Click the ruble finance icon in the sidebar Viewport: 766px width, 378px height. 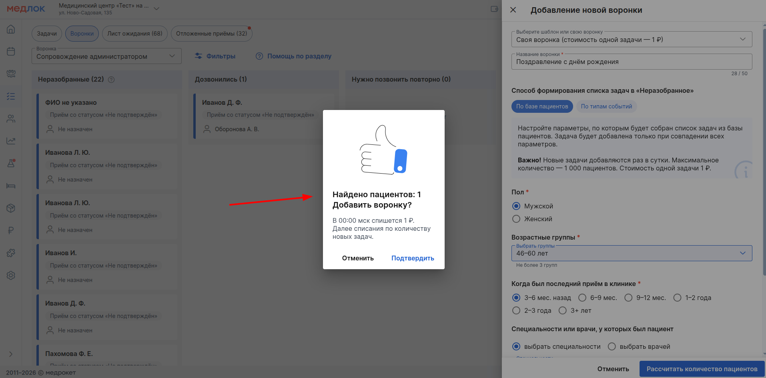pos(11,230)
